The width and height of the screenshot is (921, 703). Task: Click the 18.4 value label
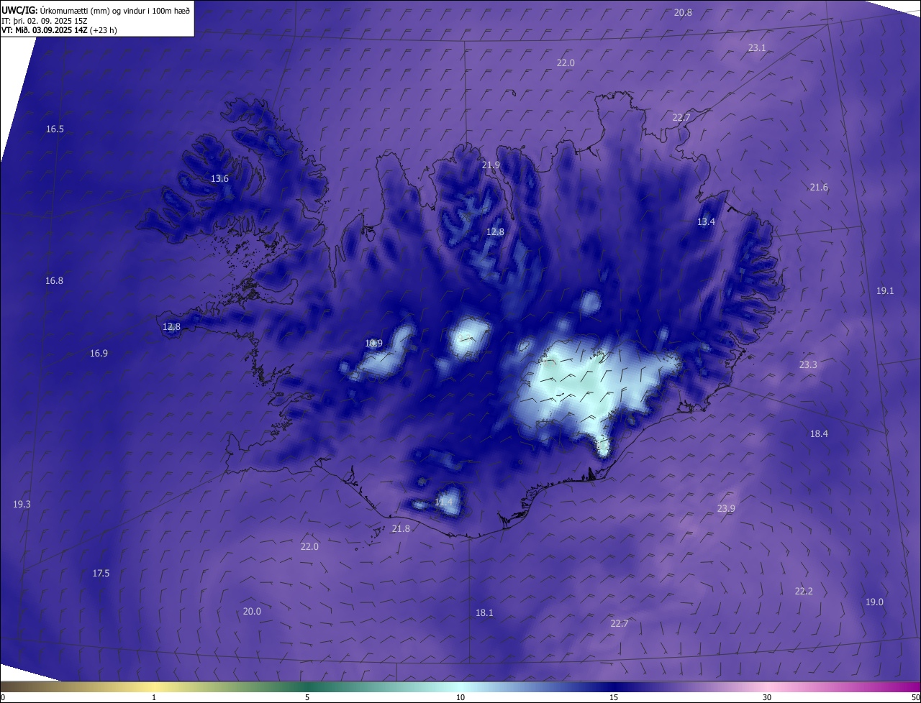819,434
